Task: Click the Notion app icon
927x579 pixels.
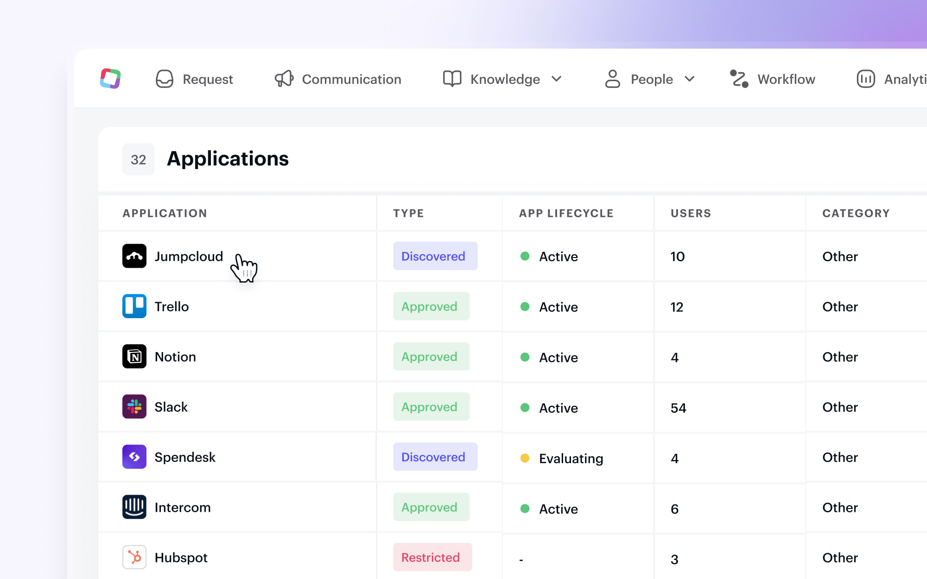Action: [x=134, y=357]
